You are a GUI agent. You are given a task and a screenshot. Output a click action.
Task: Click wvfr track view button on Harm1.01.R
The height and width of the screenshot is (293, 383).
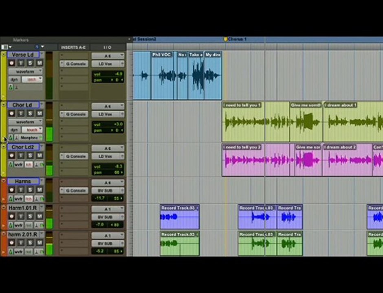(19, 225)
